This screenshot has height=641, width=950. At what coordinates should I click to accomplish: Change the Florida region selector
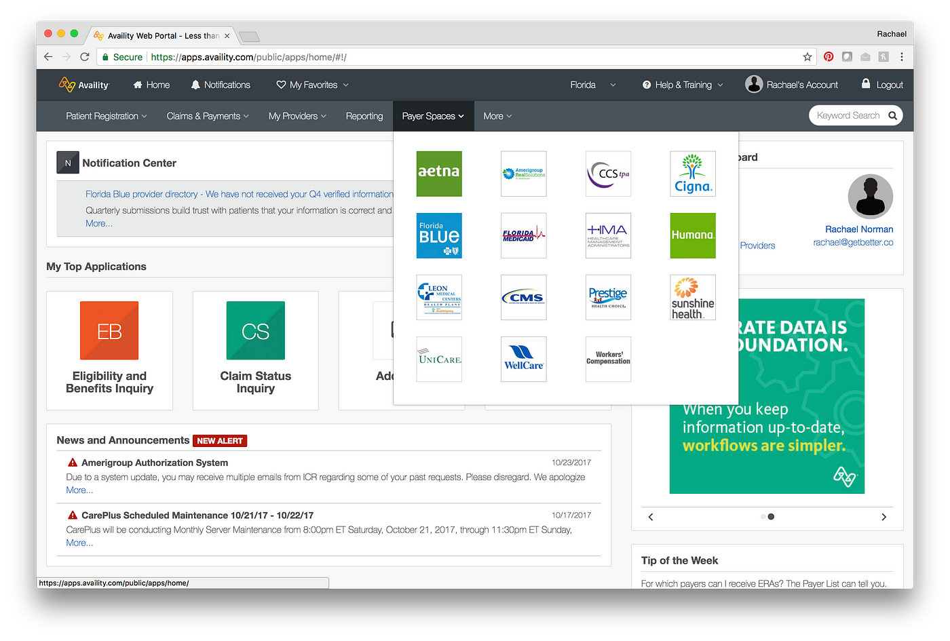(x=593, y=85)
